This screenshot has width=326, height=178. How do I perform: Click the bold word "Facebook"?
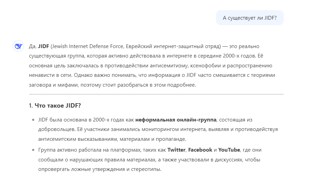click(x=200, y=150)
